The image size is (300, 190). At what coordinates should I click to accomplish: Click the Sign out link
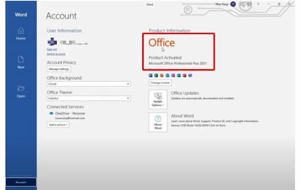(52, 49)
